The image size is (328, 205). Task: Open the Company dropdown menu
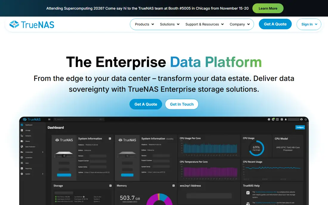point(240,24)
